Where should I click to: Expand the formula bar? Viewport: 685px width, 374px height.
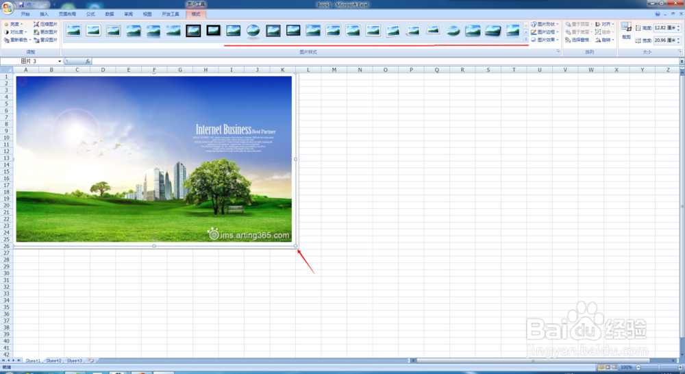click(x=682, y=61)
